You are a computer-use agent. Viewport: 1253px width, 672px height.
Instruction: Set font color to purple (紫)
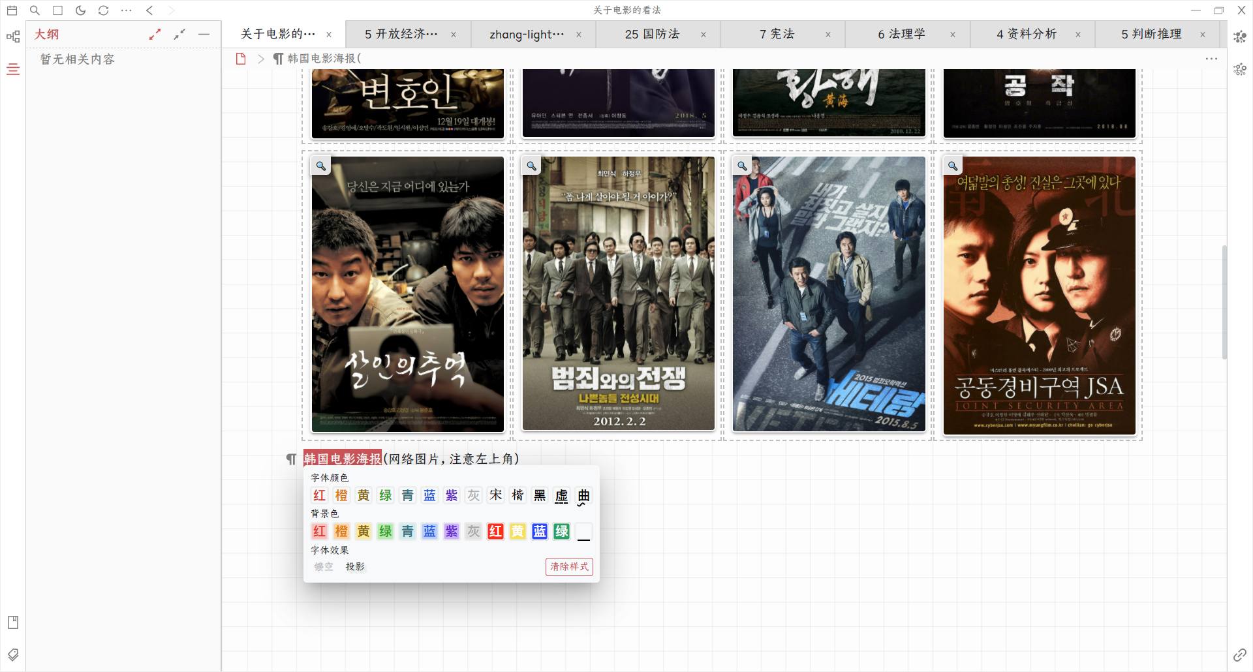click(x=452, y=496)
